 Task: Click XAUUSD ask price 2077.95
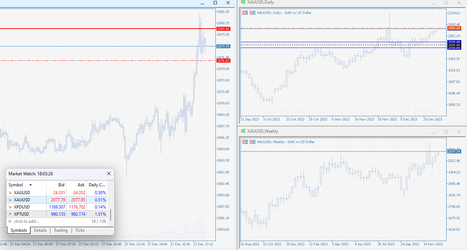tap(78, 200)
